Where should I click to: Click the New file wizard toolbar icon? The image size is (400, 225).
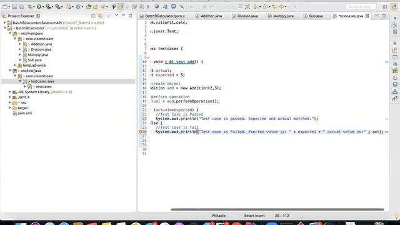[5, 7]
